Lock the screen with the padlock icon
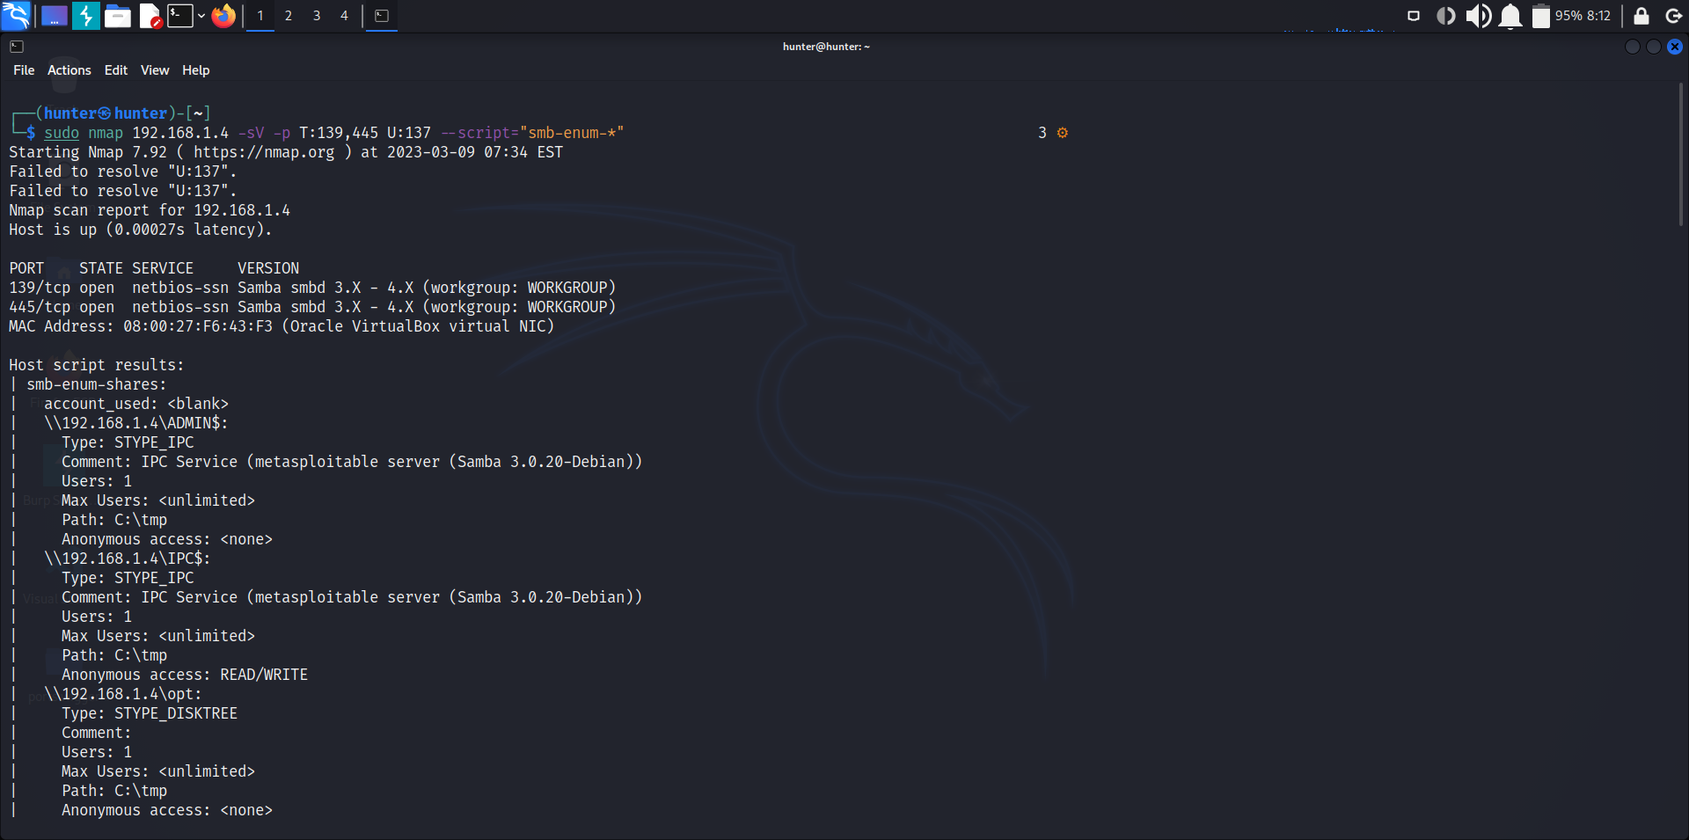This screenshot has height=840, width=1689. click(x=1641, y=16)
